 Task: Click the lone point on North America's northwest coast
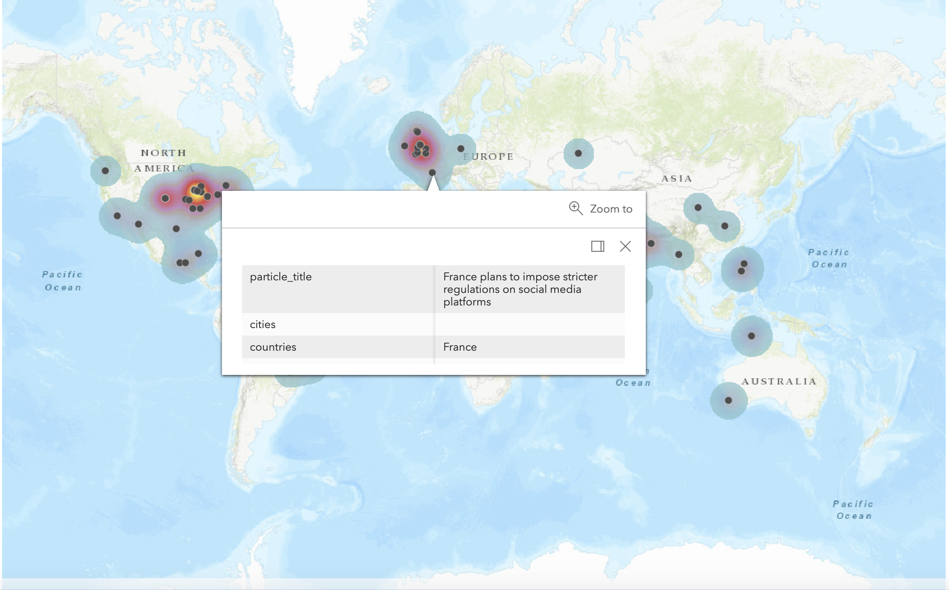pyautogui.click(x=106, y=171)
